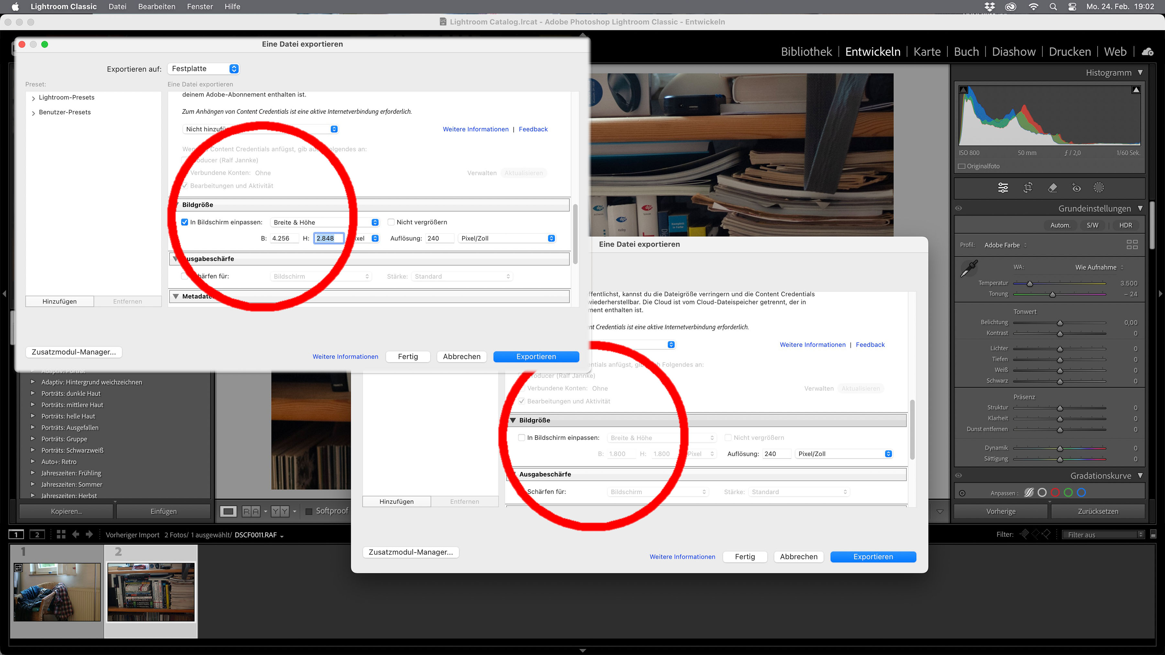Enable Nicht vergrößern in front export window
The width and height of the screenshot is (1165, 655).
click(391, 222)
